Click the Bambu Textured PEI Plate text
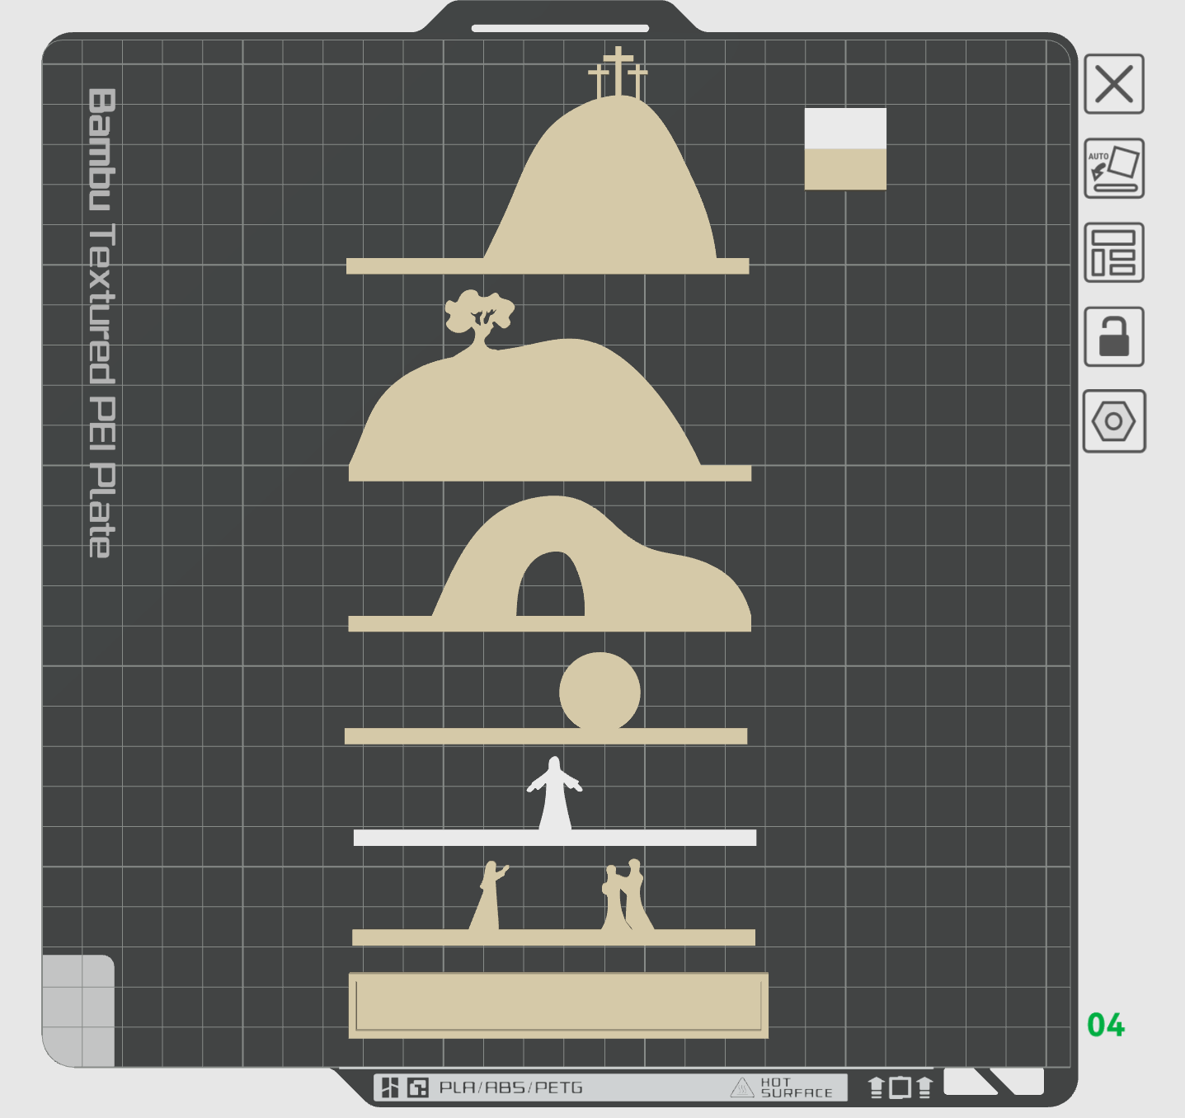Viewport: 1185px width, 1118px height. coord(102,323)
